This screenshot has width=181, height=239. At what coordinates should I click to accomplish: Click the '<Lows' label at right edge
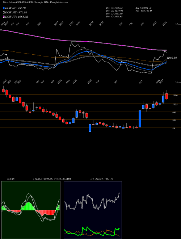click(x=178, y=82)
